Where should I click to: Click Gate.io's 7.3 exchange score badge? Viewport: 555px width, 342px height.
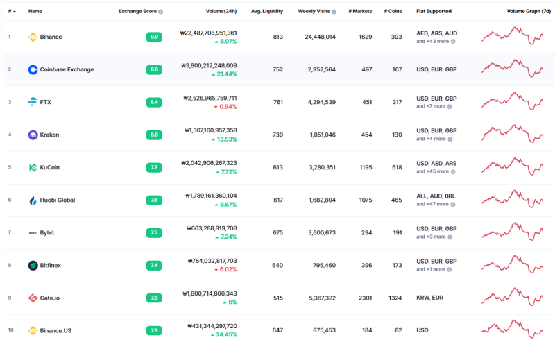click(154, 298)
